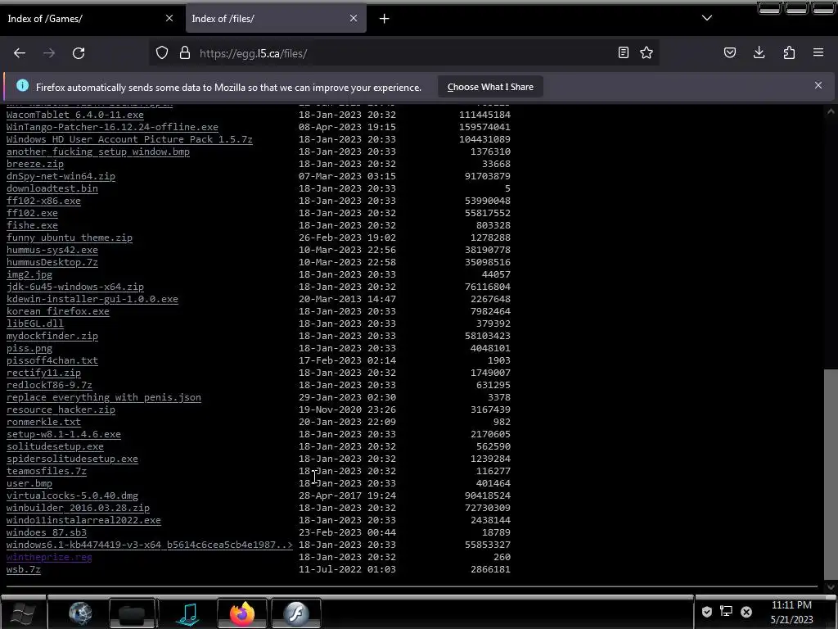This screenshot has width=838, height=629.
Task: Download the wsb.7z file
Action: point(24,570)
